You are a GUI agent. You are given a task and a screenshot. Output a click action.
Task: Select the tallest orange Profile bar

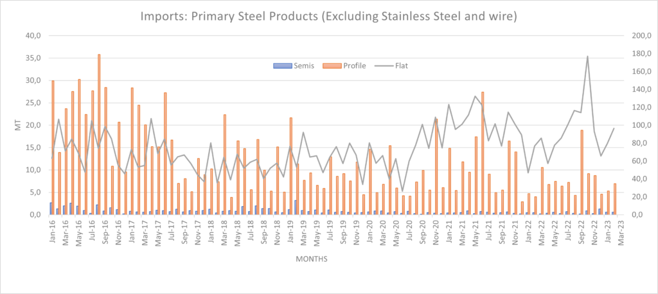pos(99,135)
